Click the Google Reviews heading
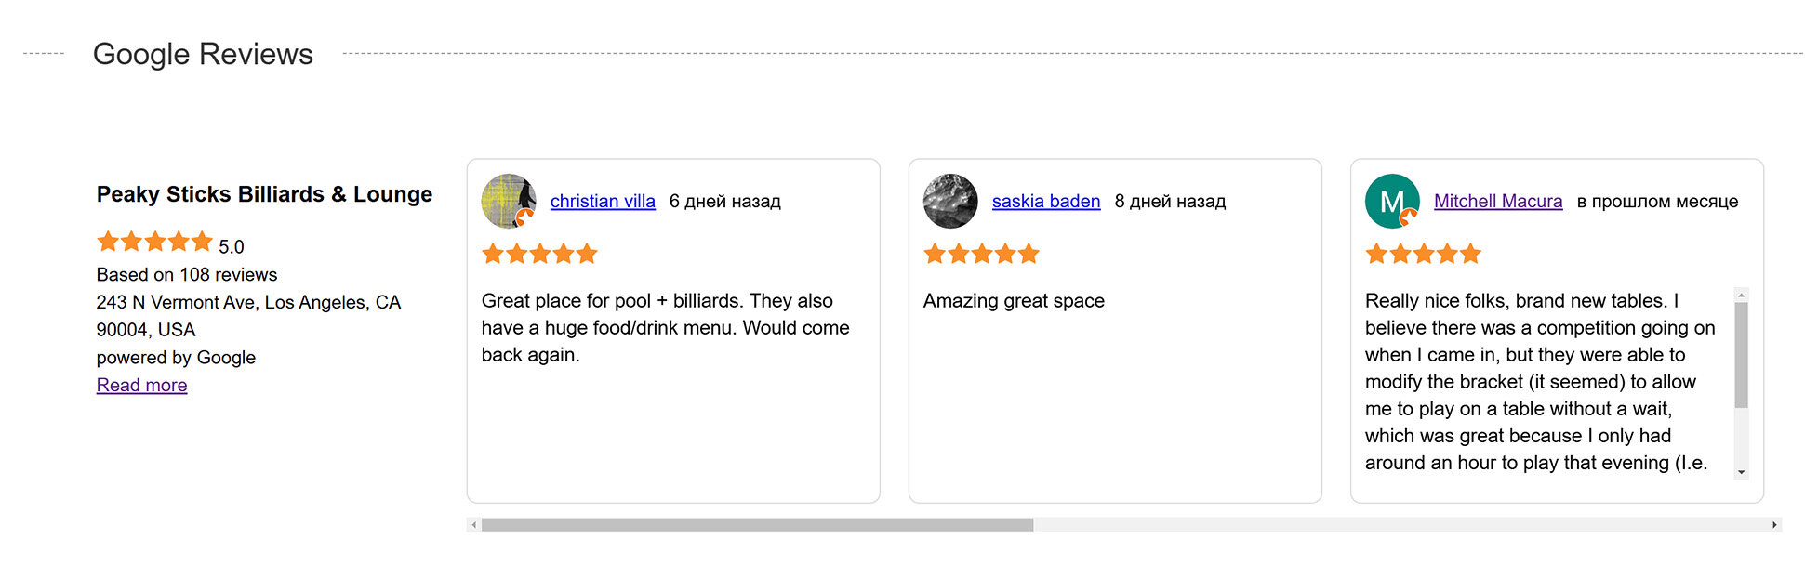The image size is (1805, 565). 203,54
